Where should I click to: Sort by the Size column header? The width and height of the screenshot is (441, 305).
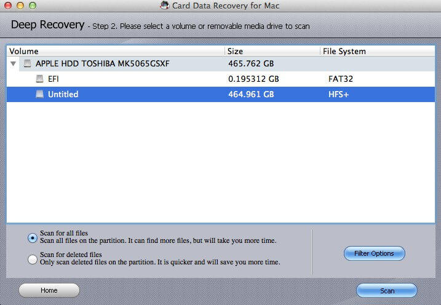[272, 51]
